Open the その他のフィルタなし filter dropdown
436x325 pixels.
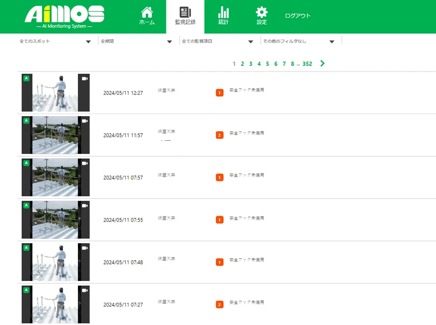click(299, 42)
